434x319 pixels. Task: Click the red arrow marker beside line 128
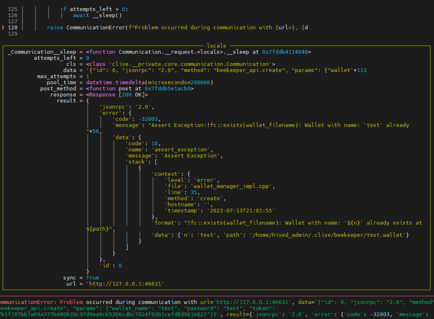(x=3, y=28)
